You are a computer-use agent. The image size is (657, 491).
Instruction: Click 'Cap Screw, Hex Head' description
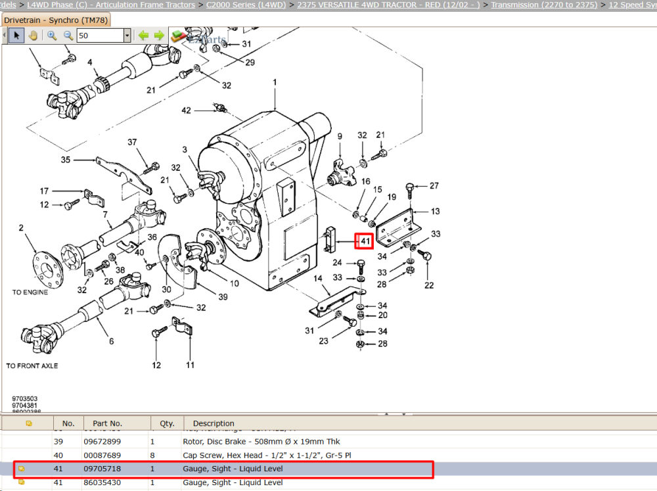click(267, 455)
